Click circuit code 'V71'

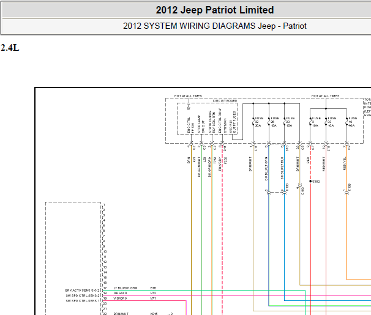click(153, 298)
